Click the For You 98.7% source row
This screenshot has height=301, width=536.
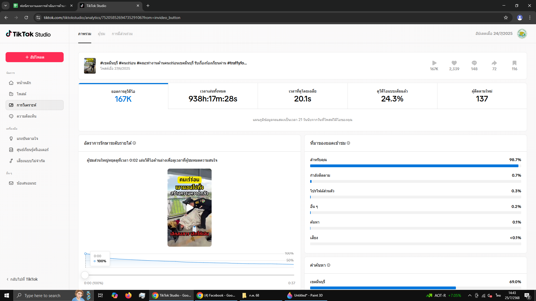(x=415, y=163)
